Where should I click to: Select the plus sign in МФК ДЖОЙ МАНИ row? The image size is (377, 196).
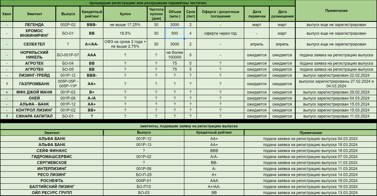pyautogui.click(x=7, y=92)
